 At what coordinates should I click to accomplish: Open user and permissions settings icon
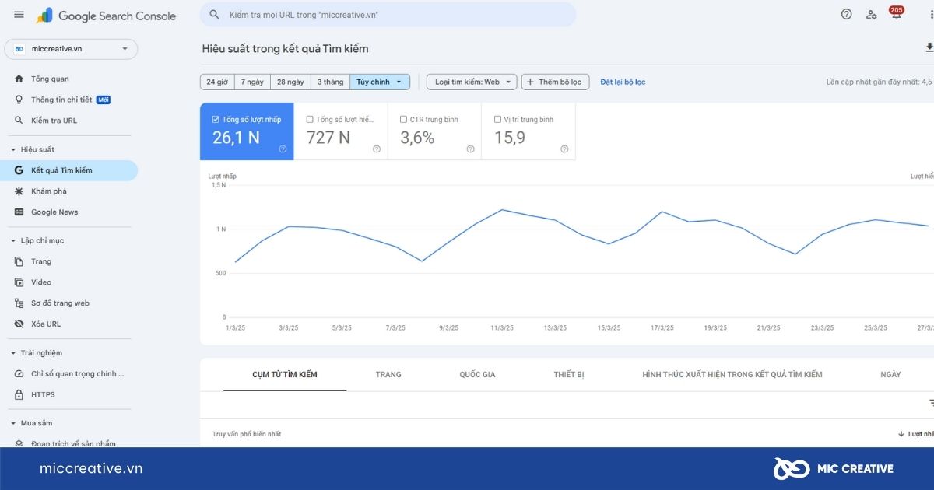point(871,15)
